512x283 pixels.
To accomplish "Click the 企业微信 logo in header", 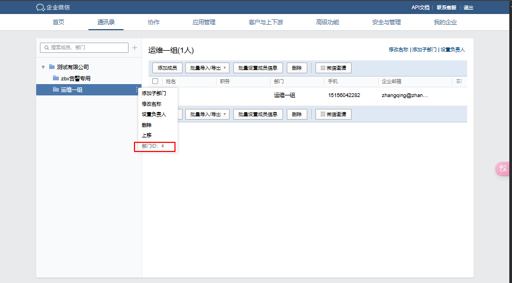I will click(x=53, y=7).
